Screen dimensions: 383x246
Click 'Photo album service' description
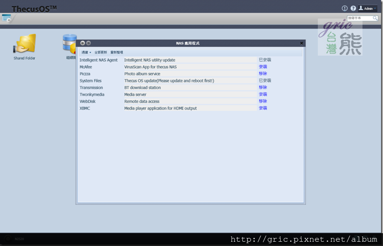coord(142,74)
